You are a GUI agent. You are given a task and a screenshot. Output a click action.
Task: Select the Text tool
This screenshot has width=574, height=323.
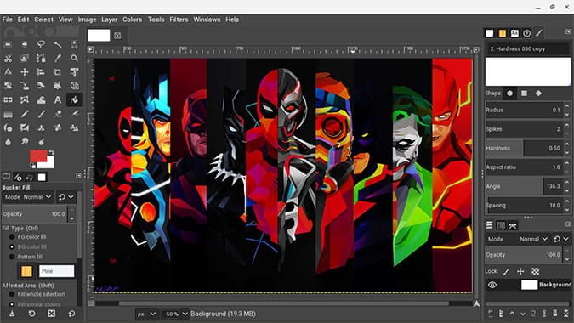58,99
